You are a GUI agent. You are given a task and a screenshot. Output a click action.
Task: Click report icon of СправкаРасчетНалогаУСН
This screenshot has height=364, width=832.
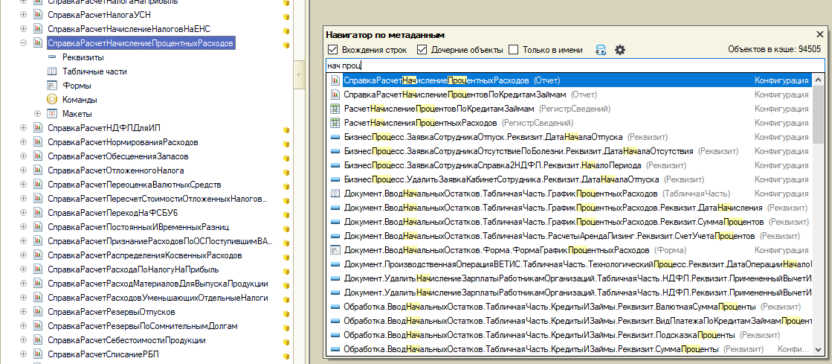click(x=37, y=15)
